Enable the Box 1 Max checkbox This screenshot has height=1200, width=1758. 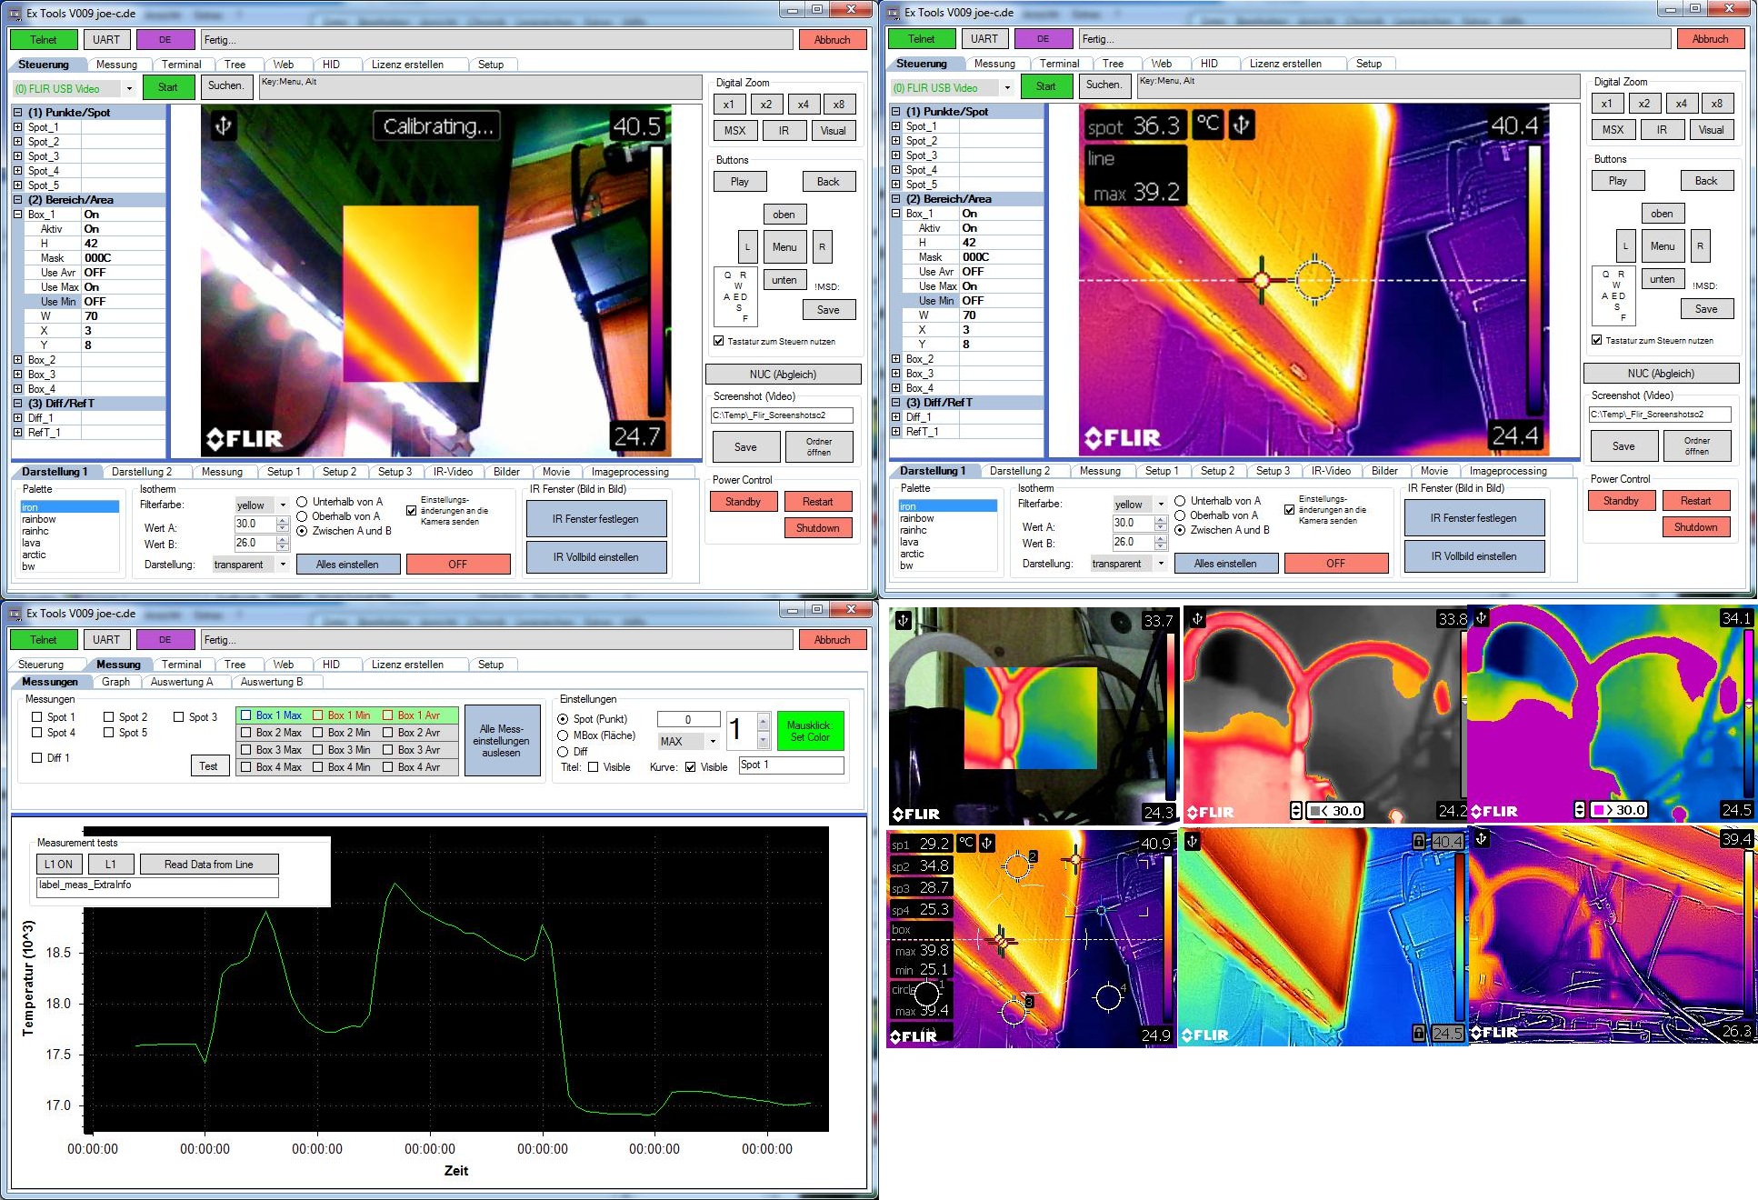coord(246,715)
